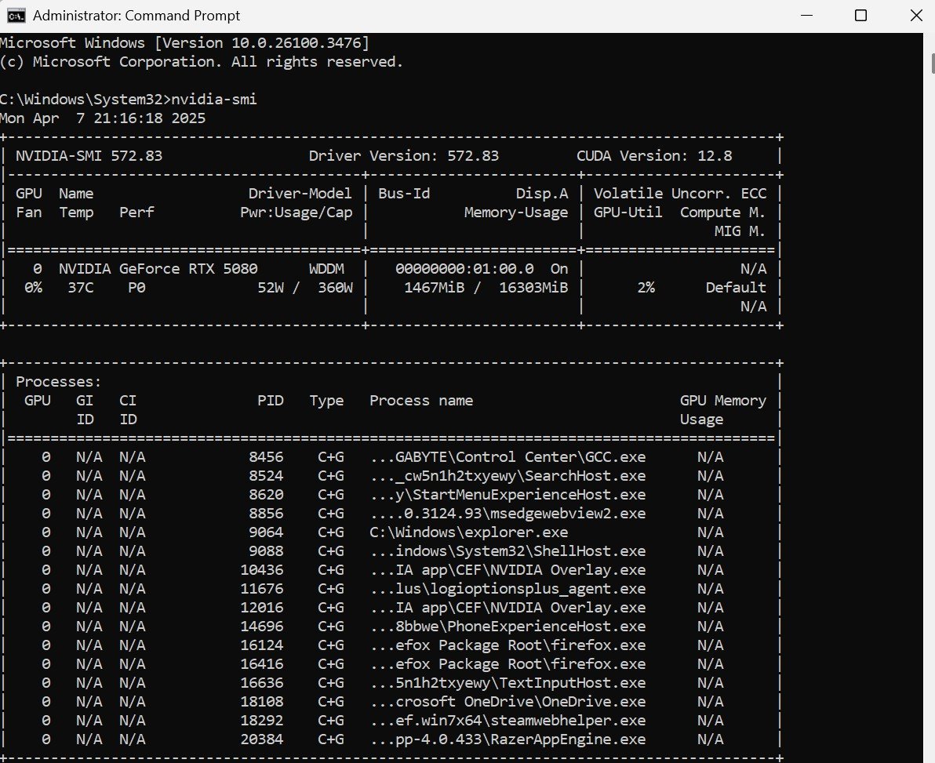Image resolution: width=935 pixels, height=763 pixels.
Task: Close the Administrator Command Prompt window
Action: [x=914, y=16]
